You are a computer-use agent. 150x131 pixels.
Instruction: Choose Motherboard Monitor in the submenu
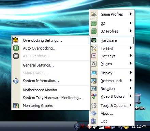[x=50, y=90]
